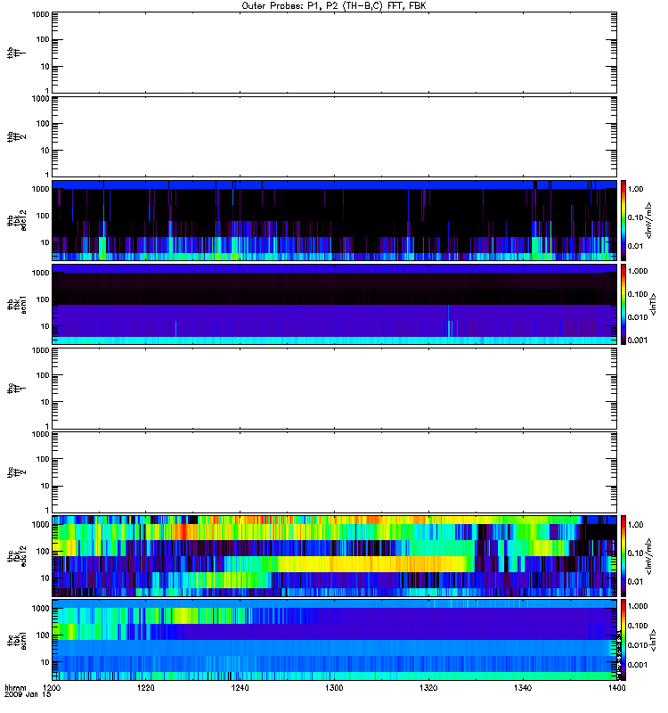
Task: Click the thb fff 1 y-axis label
Action: (x=15, y=53)
